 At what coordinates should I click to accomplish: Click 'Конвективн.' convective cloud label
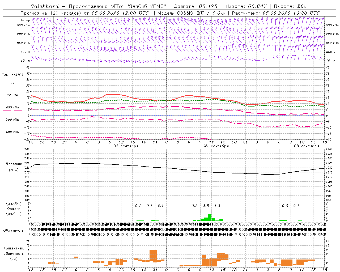pos(14,248)
